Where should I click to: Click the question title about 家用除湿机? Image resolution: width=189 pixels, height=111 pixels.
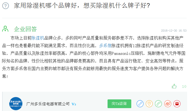pyautogui.click(x=82, y=6)
